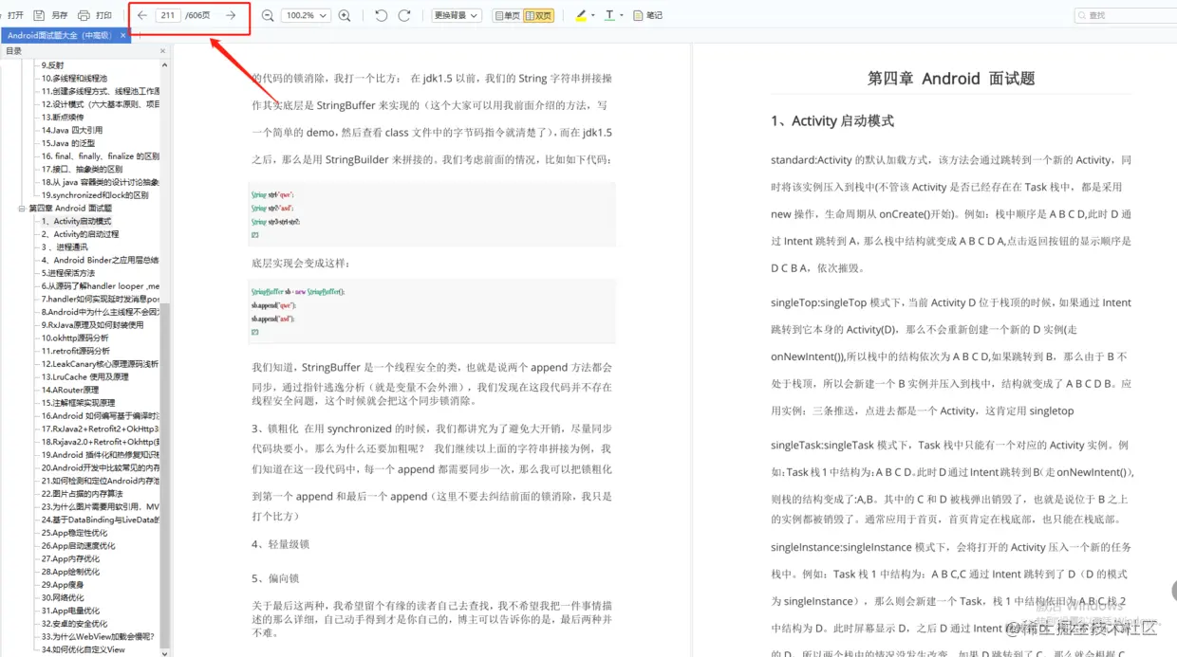The width and height of the screenshot is (1177, 657).
Task: Select outline item 13.LruCache 使用及原理
Action: tap(84, 376)
